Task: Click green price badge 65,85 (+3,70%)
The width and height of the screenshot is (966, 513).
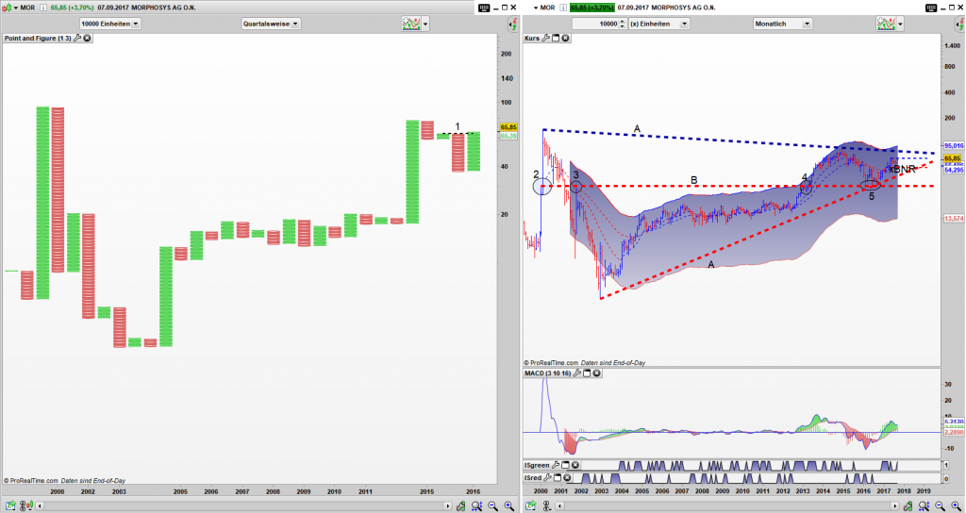Action: (x=592, y=8)
